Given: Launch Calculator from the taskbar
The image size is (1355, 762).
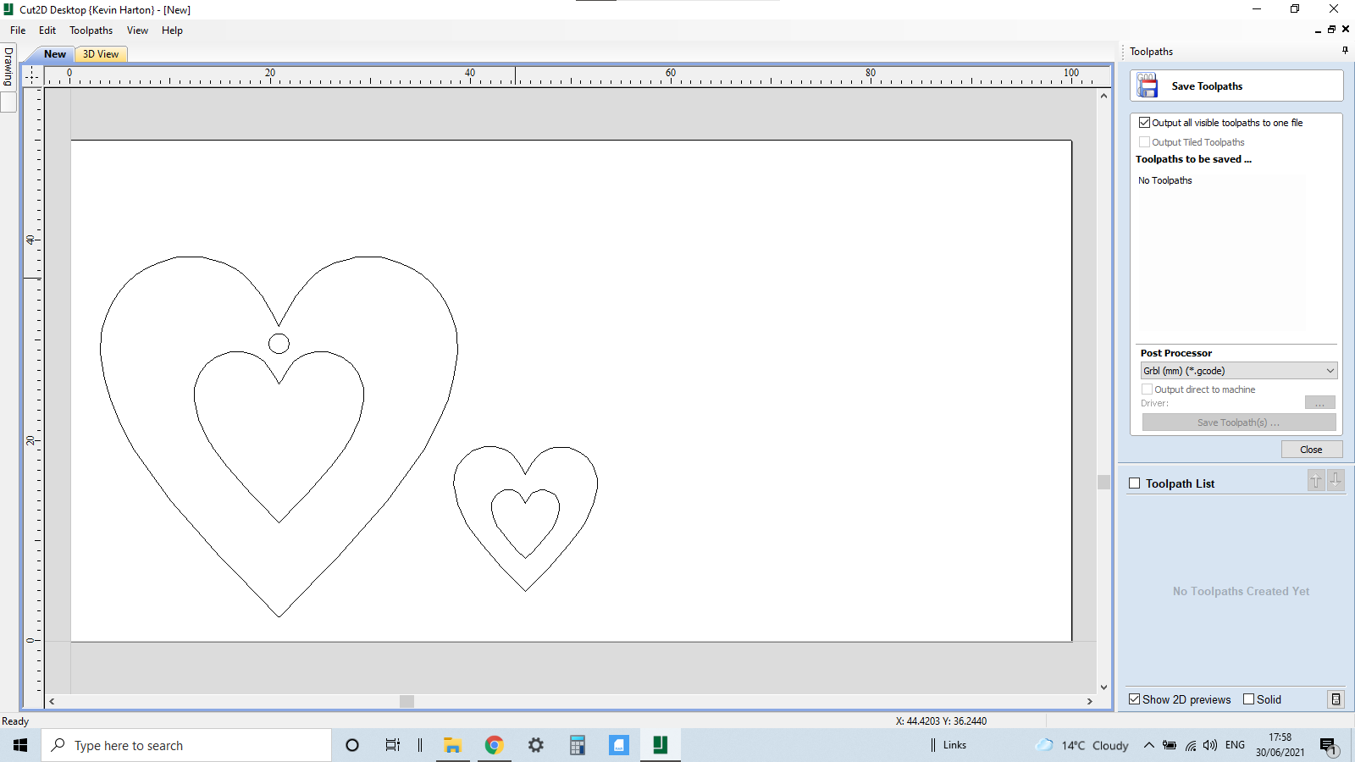Looking at the screenshot, I should click(x=577, y=745).
